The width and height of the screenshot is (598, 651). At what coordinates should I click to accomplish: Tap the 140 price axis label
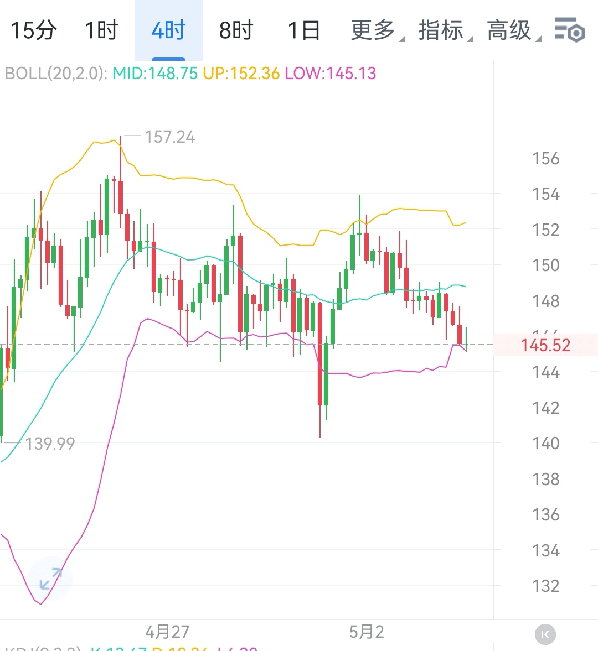(x=546, y=444)
